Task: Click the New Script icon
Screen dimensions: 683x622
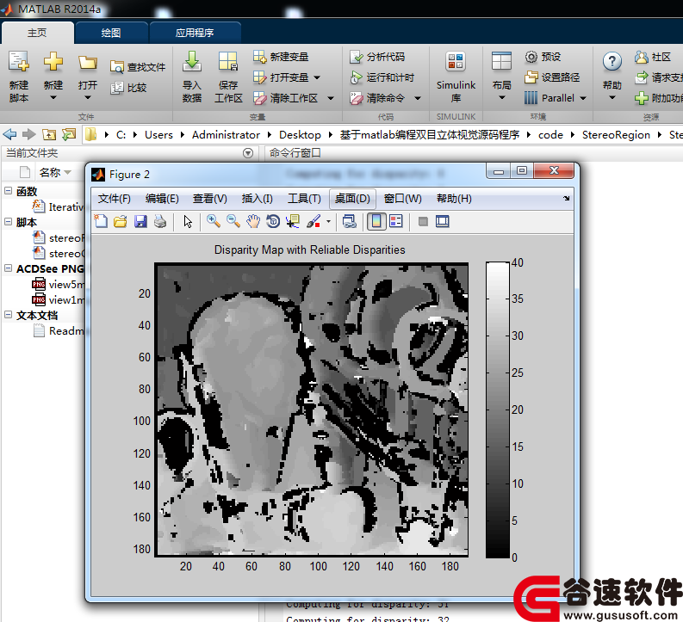Action: point(19,62)
